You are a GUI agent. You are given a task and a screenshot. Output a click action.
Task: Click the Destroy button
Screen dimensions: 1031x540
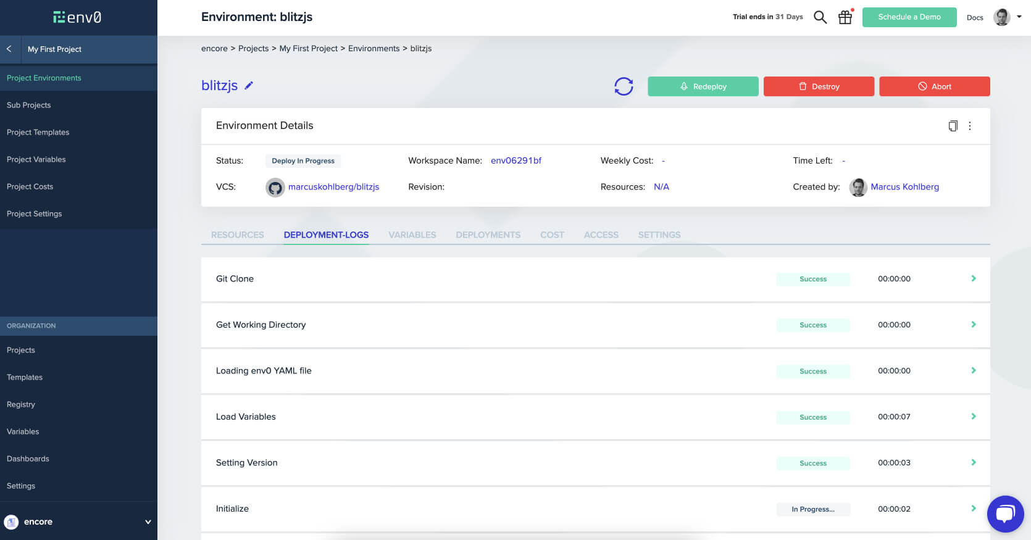819,86
